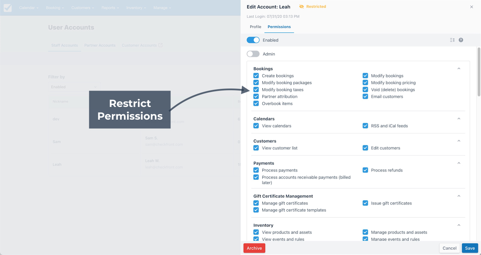Uncheck Edit customers checkbox

pyautogui.click(x=365, y=148)
